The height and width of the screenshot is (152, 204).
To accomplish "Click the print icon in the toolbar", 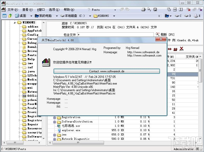I will (144, 10).
